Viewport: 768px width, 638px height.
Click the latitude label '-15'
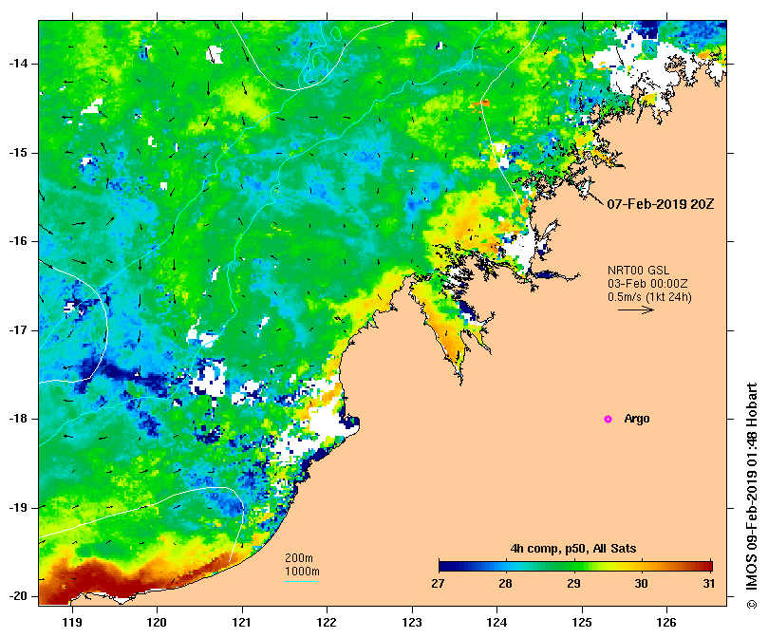pos(18,153)
